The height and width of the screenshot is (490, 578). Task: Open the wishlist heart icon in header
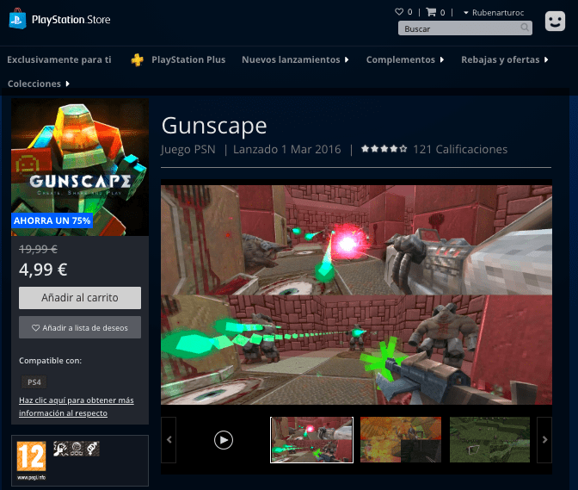(399, 12)
